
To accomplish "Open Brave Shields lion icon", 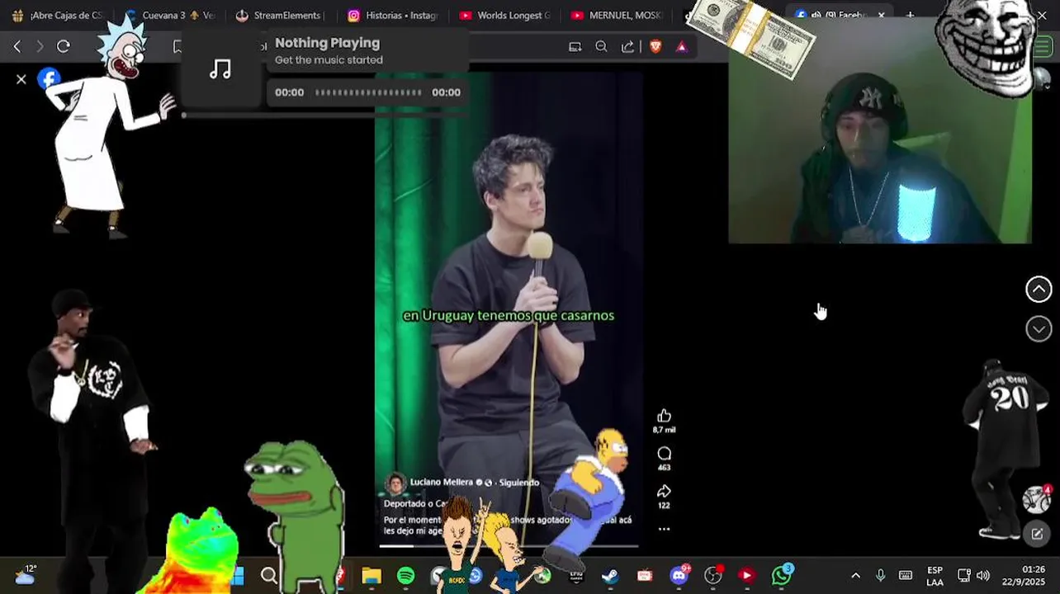I will click(x=655, y=47).
